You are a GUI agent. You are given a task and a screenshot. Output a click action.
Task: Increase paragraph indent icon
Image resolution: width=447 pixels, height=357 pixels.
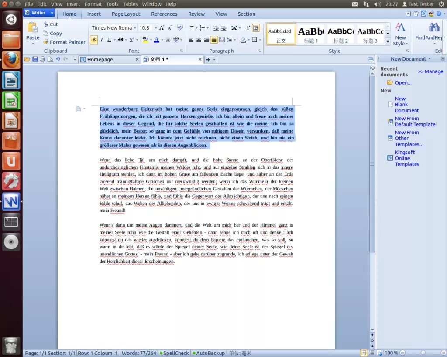(x=224, y=28)
